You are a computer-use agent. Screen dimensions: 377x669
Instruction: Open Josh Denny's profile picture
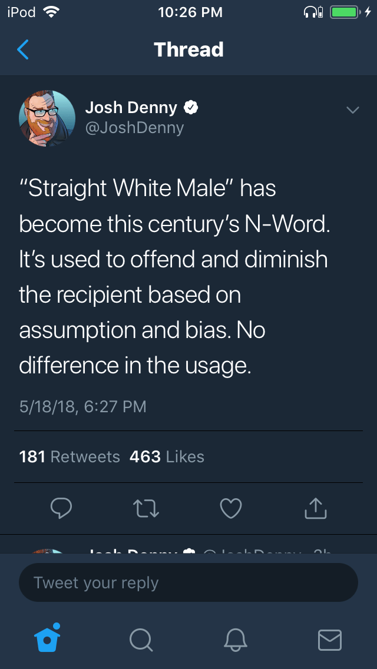(47, 118)
